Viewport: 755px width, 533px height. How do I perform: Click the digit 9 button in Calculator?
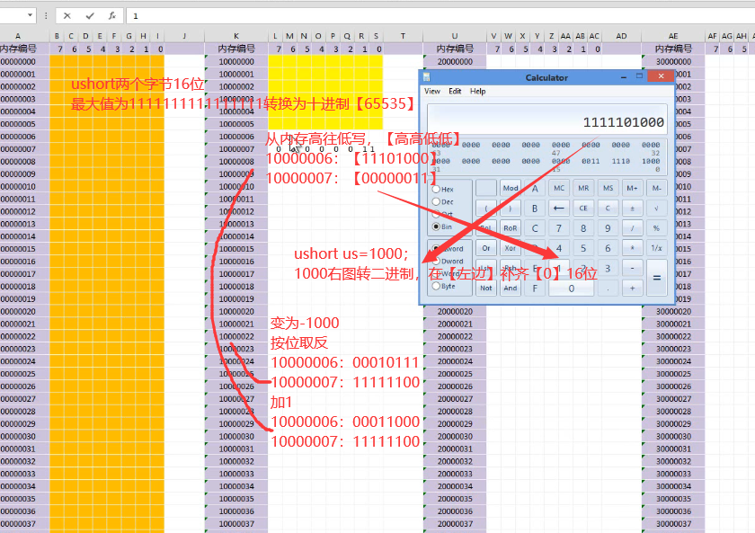[608, 228]
